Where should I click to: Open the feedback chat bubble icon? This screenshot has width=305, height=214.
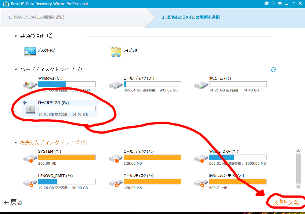point(267,3)
